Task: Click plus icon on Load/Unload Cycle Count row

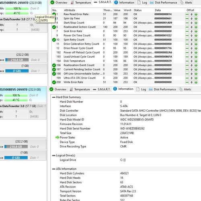Action: point(196,57)
